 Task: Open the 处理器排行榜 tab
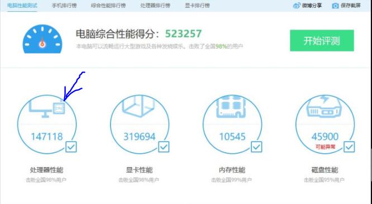point(155,6)
